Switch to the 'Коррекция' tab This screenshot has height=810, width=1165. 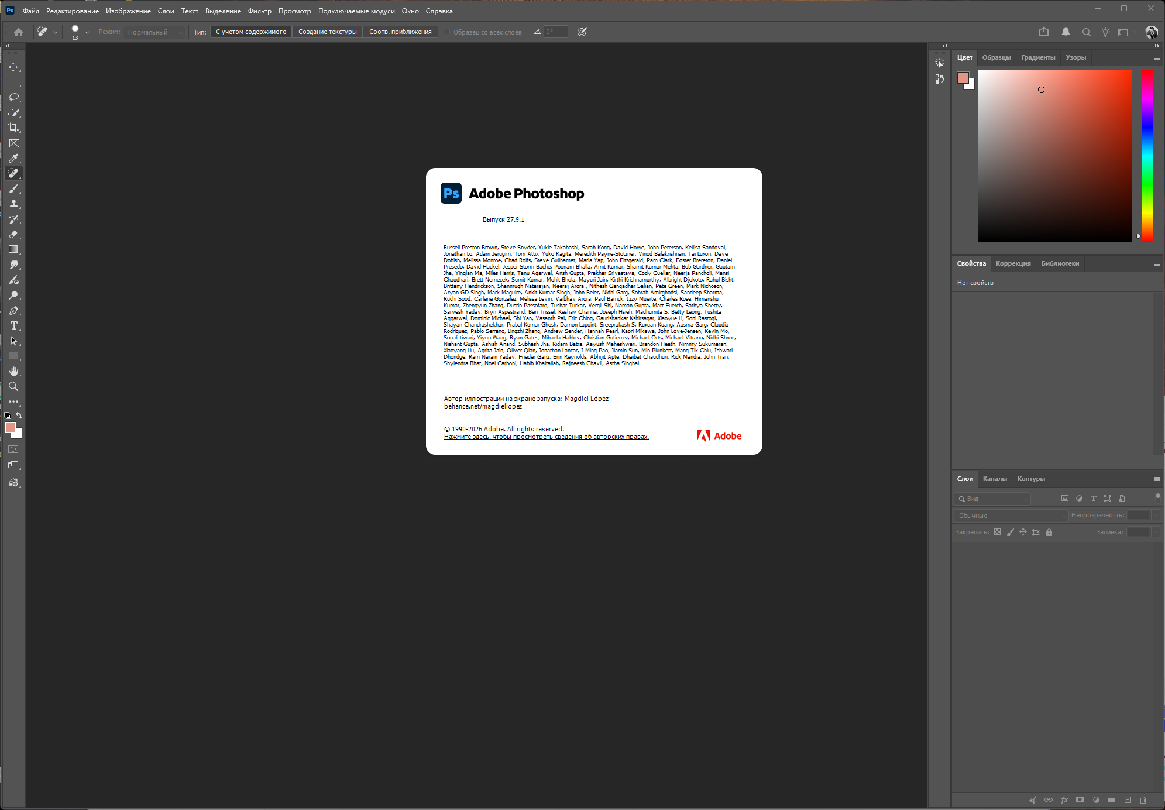1013,263
